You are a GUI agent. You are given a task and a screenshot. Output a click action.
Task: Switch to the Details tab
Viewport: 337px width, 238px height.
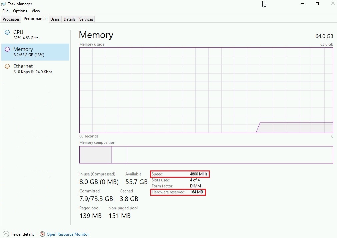click(69, 19)
